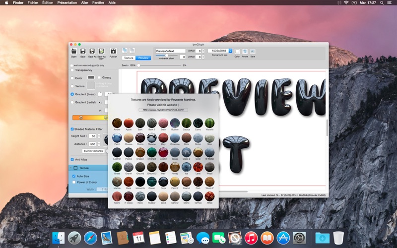Screen dimensions: 397x248
Task: Pick the Honey texture sphere
Action: [175, 167]
